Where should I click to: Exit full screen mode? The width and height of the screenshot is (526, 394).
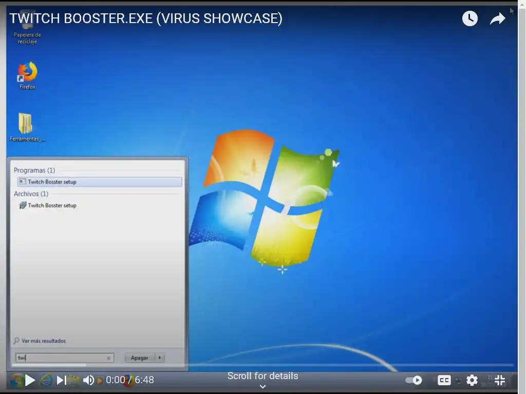click(x=500, y=380)
